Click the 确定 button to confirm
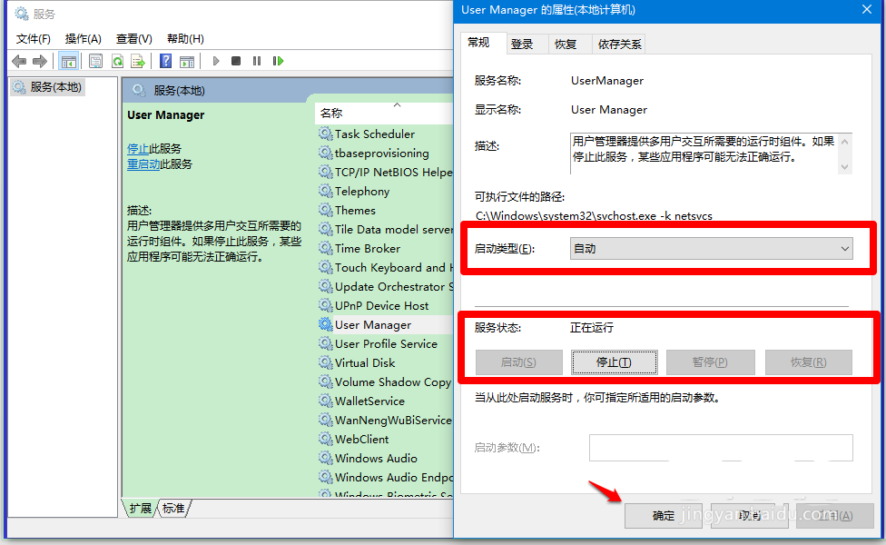886x545 pixels. tap(663, 515)
